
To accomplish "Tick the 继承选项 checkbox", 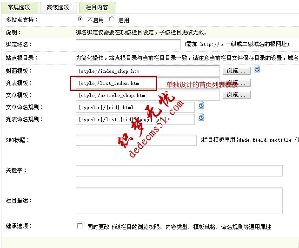I will pos(80,226).
